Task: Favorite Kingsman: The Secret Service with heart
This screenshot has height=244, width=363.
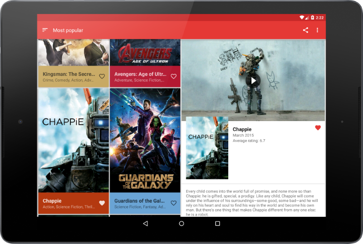Action: click(102, 76)
